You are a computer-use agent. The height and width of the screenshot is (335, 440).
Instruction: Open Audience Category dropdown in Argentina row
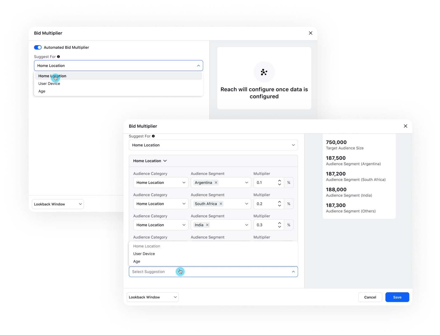click(161, 183)
